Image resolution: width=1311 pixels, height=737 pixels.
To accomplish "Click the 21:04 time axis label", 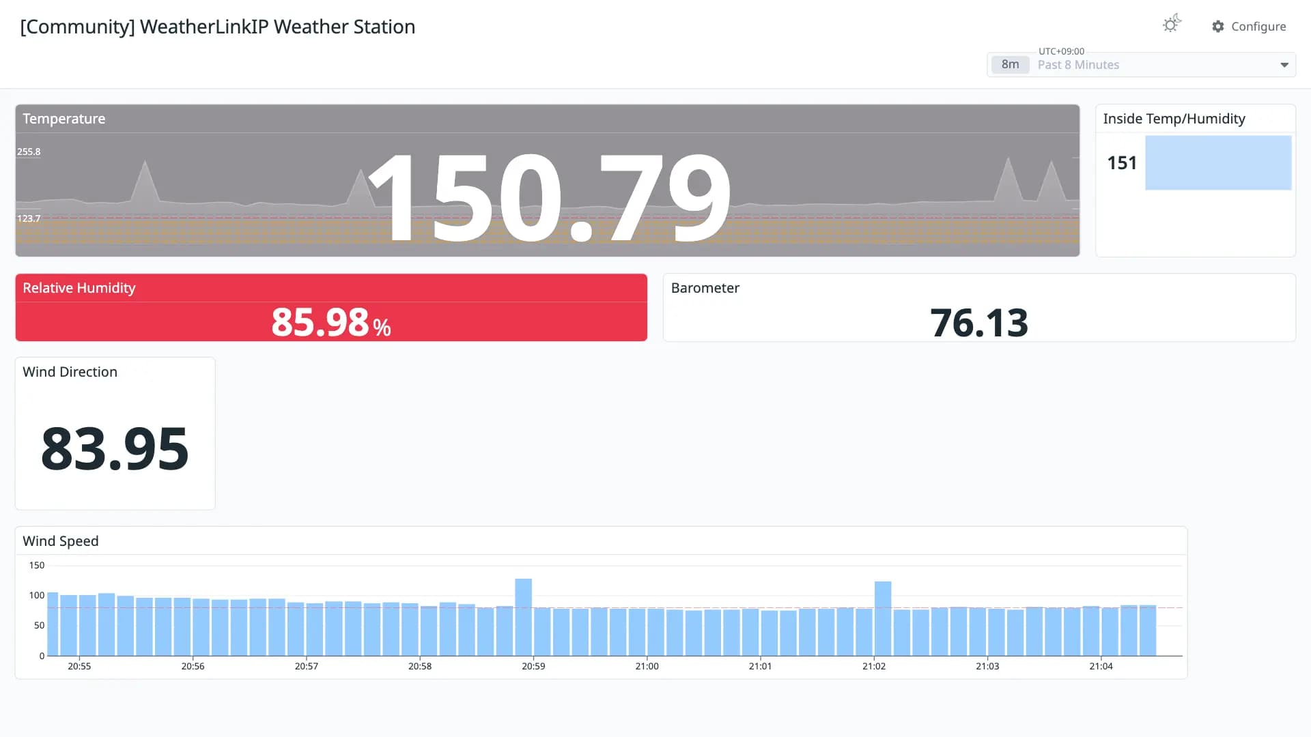I will [x=1101, y=666].
